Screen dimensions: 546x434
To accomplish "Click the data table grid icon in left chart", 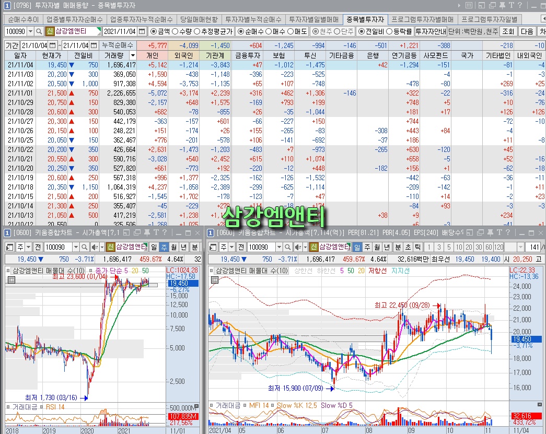I will click(x=11, y=280).
